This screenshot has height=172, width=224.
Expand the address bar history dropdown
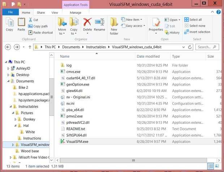click(x=184, y=47)
